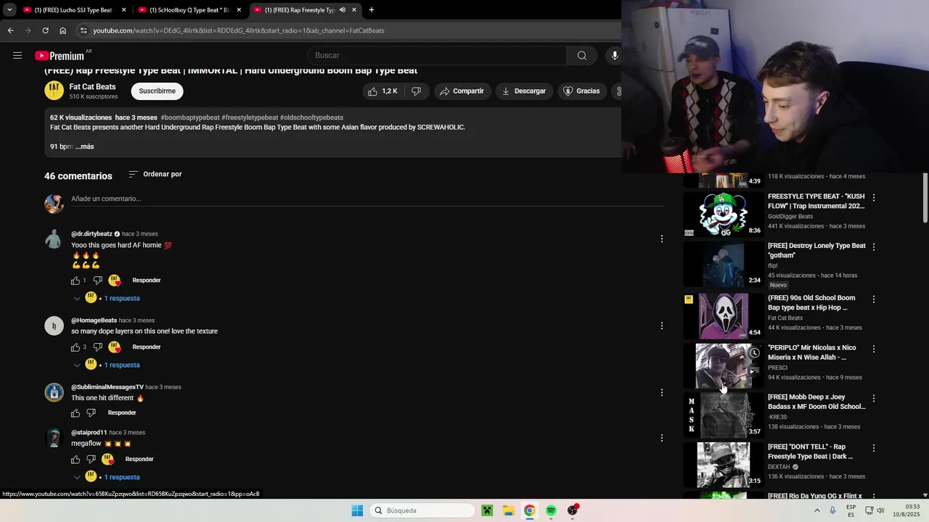
Task: Like the @staiprod11 megaflow comment
Action: [x=75, y=460]
